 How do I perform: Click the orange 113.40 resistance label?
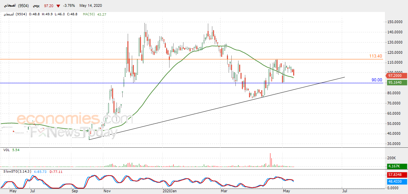(376, 56)
